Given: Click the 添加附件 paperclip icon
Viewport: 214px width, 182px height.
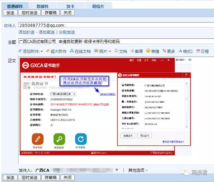Looking at the screenshot, I should 20,51.
